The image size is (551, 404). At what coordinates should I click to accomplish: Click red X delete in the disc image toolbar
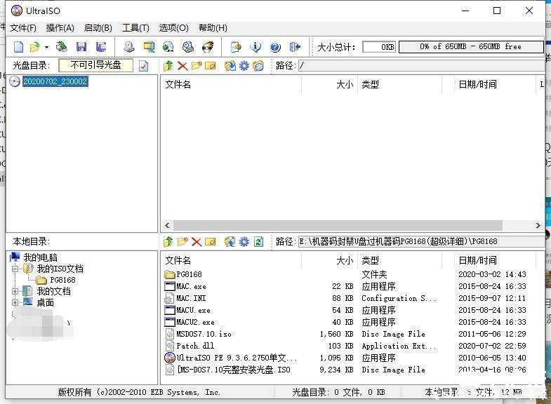[182, 66]
